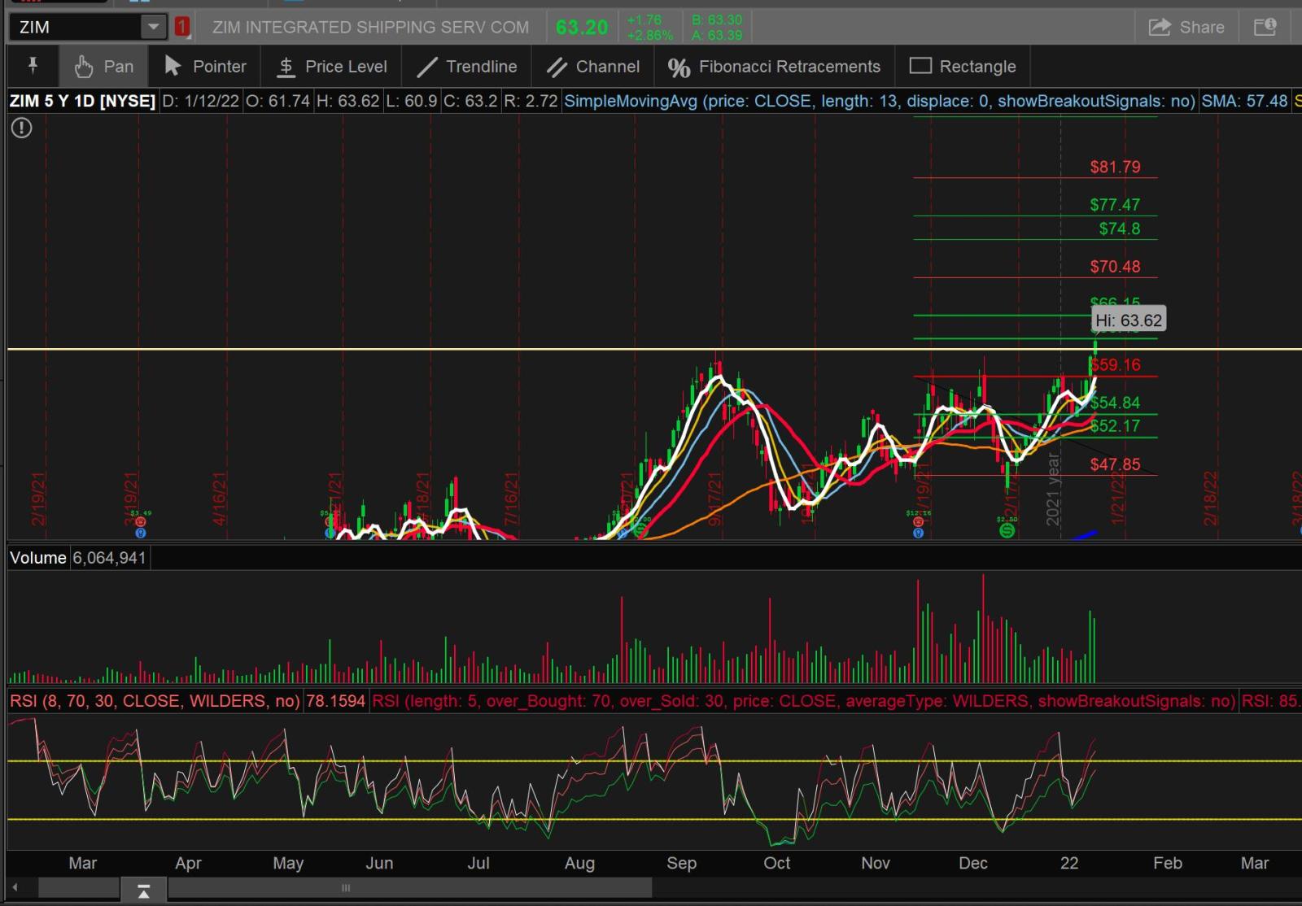Click the RSI (8, 70, 30, CLOSE, WILDERS, no) label
Image resolution: width=1302 pixels, height=906 pixels.
coord(155,701)
